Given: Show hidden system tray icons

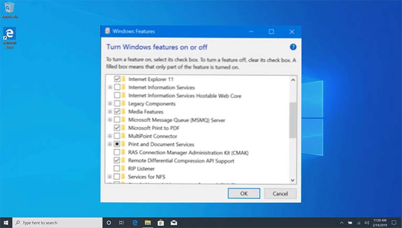Looking at the screenshot, I should (341, 223).
